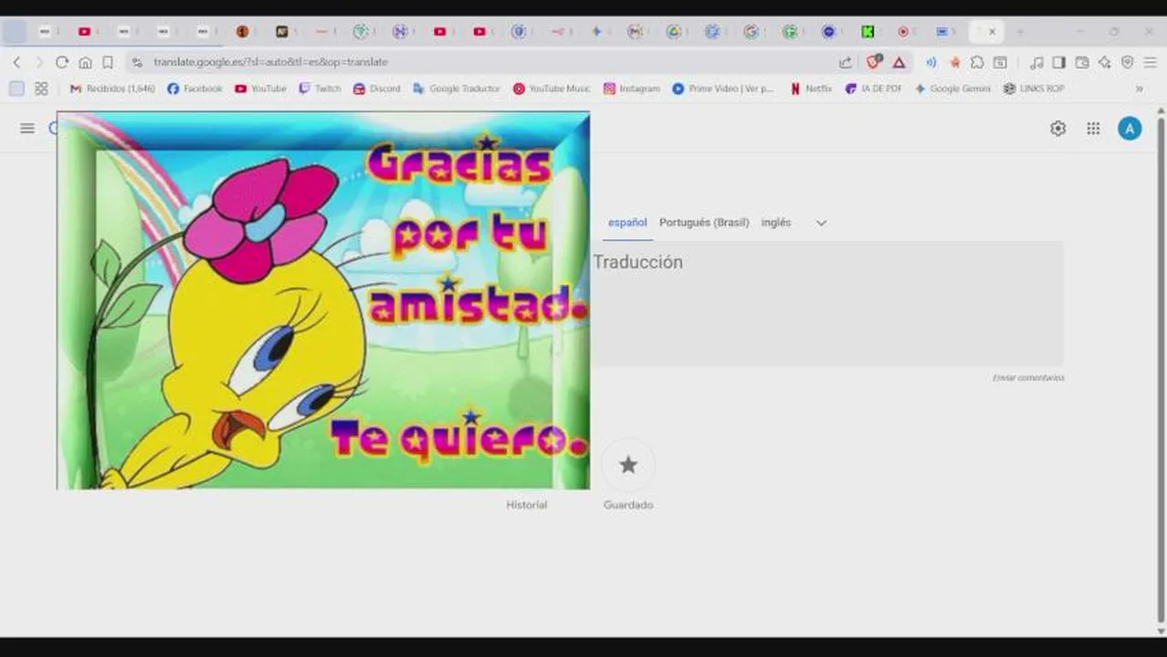Viewport: 1167px width, 657px height.
Task: Open the YouTube bookmark
Action: 260,89
